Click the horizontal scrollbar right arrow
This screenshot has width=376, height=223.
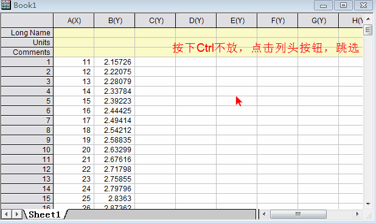[357, 214]
